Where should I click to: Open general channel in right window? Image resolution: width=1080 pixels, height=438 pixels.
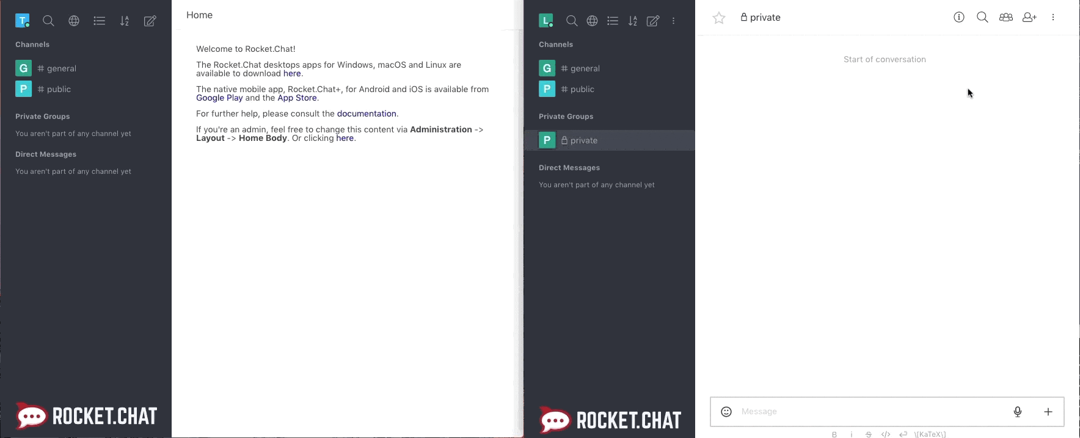click(x=610, y=68)
